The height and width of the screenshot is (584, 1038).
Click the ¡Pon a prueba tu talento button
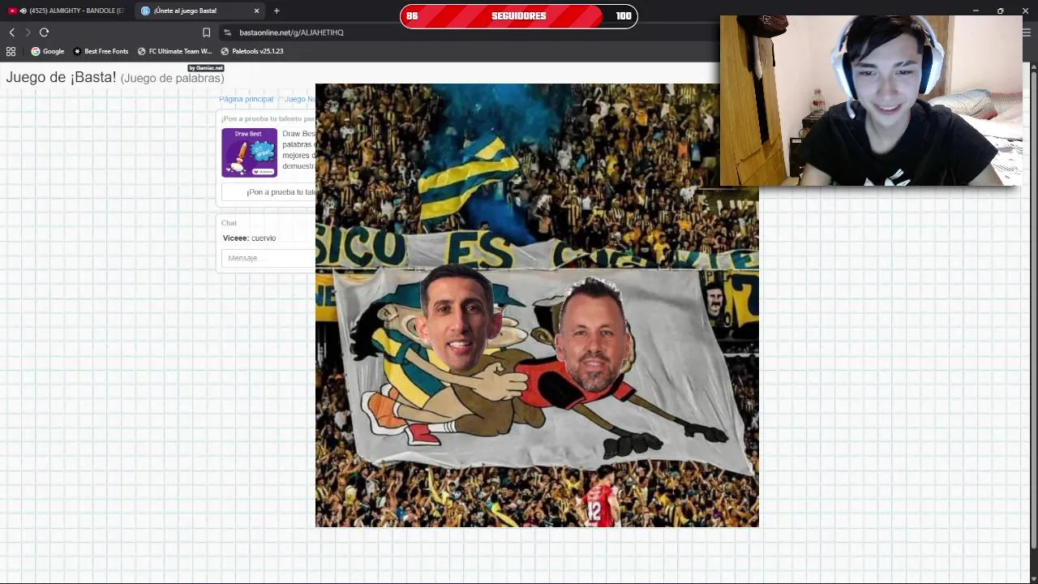(x=268, y=192)
